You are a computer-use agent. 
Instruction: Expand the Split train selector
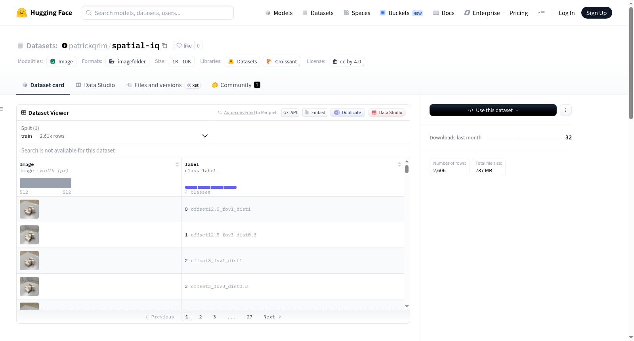click(x=115, y=132)
